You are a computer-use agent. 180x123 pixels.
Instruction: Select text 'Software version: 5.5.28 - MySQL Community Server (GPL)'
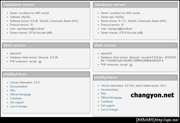click(x=44, y=21)
